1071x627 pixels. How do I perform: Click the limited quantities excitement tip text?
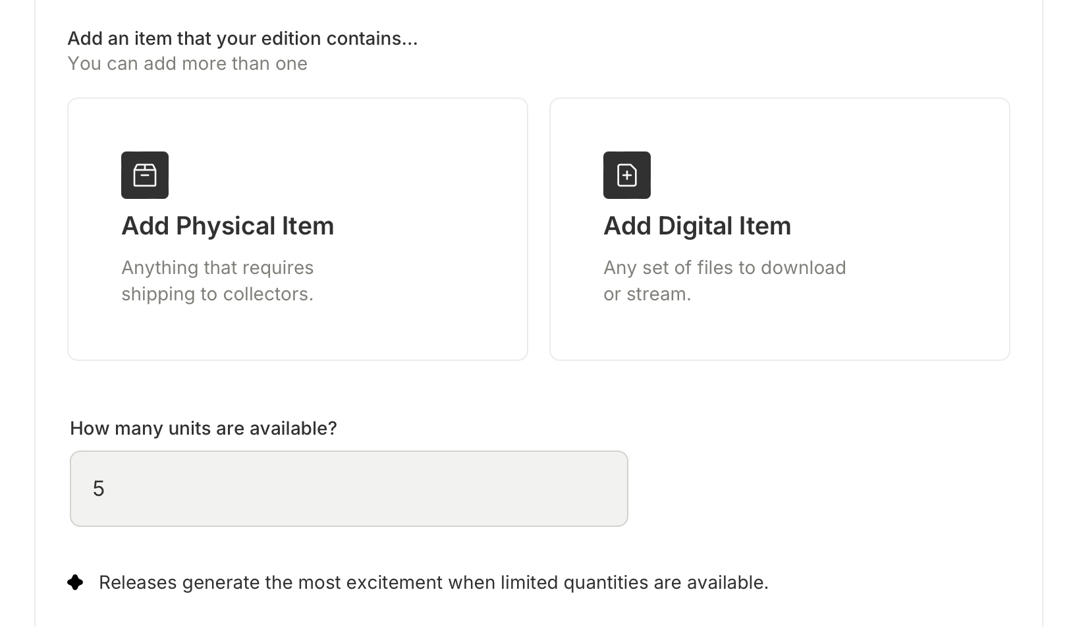[433, 582]
